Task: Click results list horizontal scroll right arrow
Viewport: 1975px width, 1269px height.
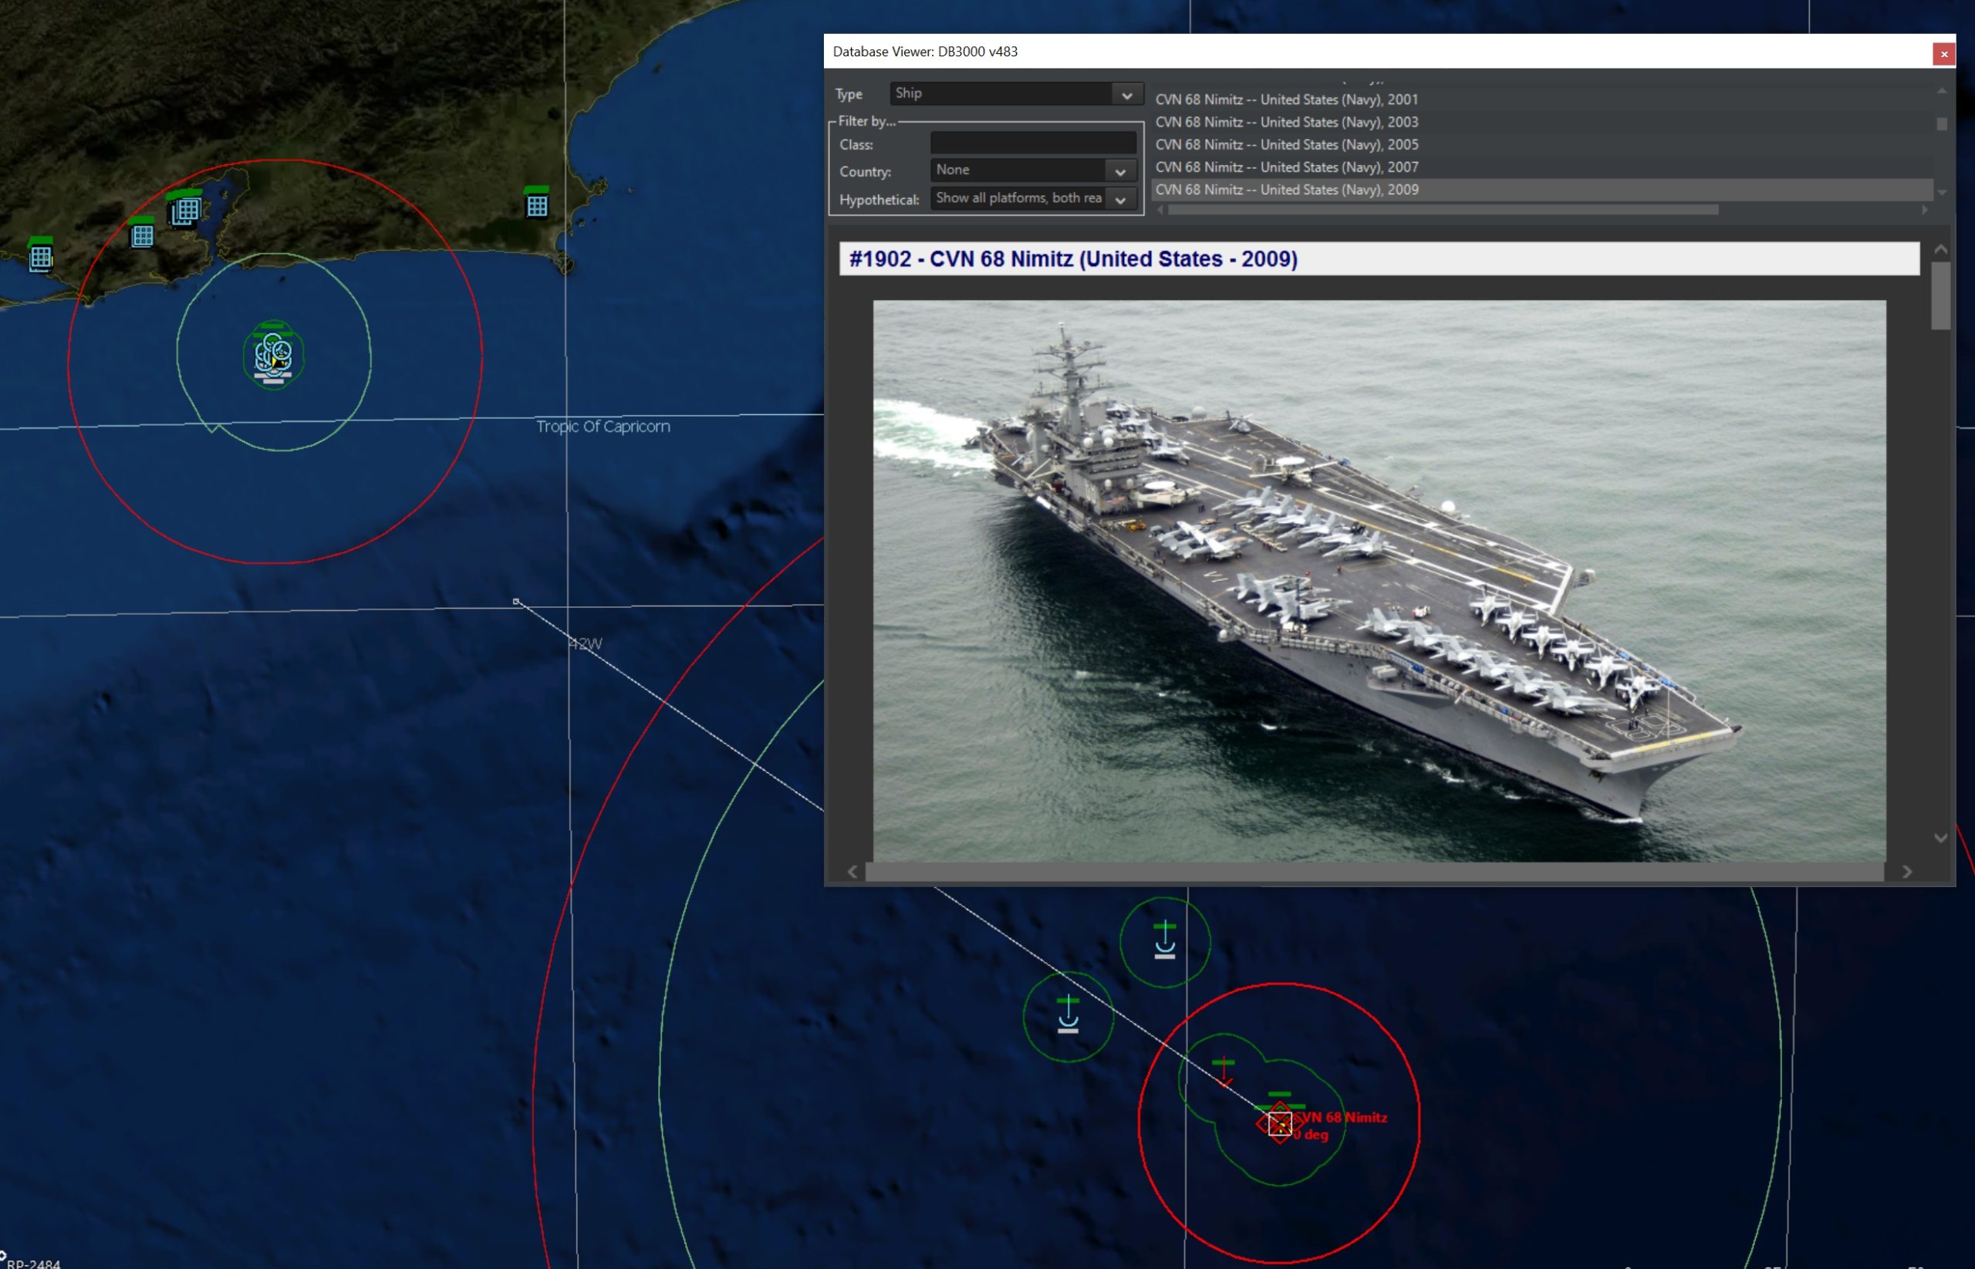Action: point(1924,210)
